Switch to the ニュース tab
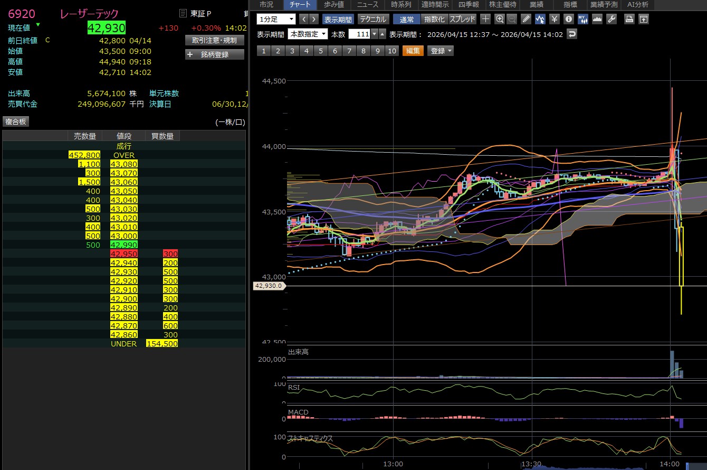 [367, 5]
